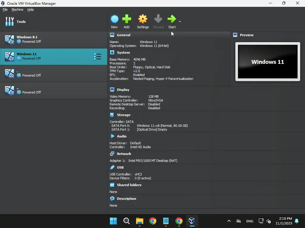Image resolution: width=305 pixels, height=228 pixels.
Task: Start the VM with the green arrow
Action: [x=172, y=19]
